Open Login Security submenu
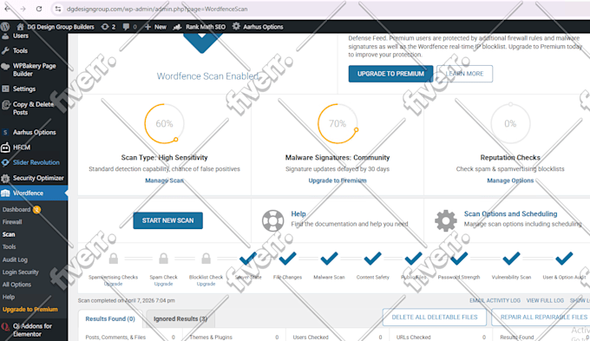The height and width of the screenshot is (341, 590). coord(20,272)
